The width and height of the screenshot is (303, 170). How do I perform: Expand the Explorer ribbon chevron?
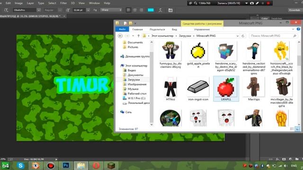pos(293,29)
